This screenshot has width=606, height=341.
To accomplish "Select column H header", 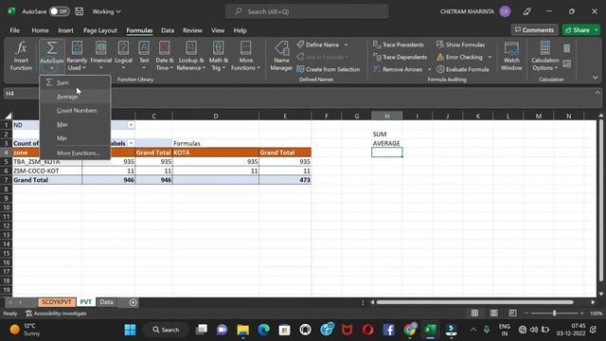I will pos(386,116).
